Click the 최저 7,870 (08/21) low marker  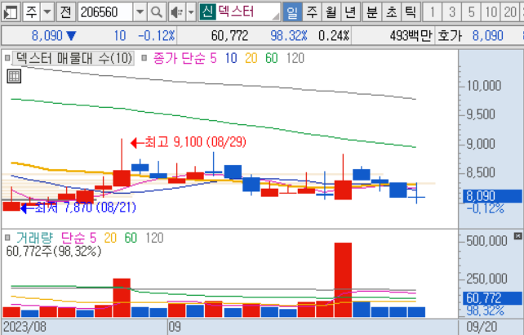pos(78,208)
